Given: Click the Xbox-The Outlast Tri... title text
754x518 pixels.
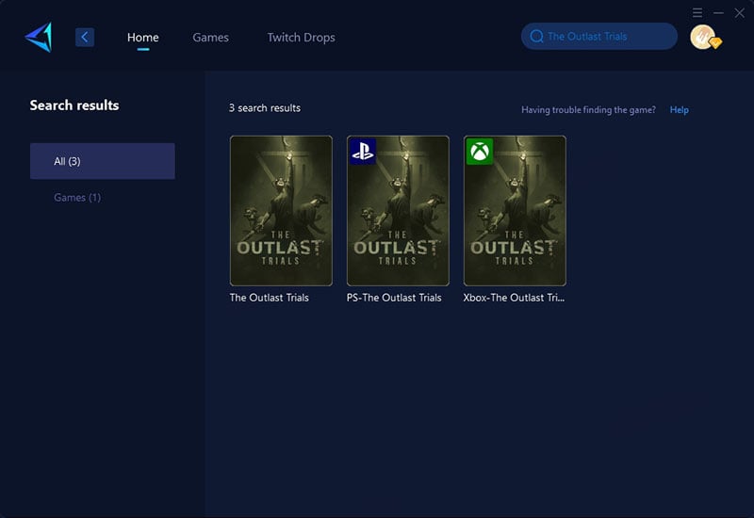Looking at the screenshot, I should (514, 298).
